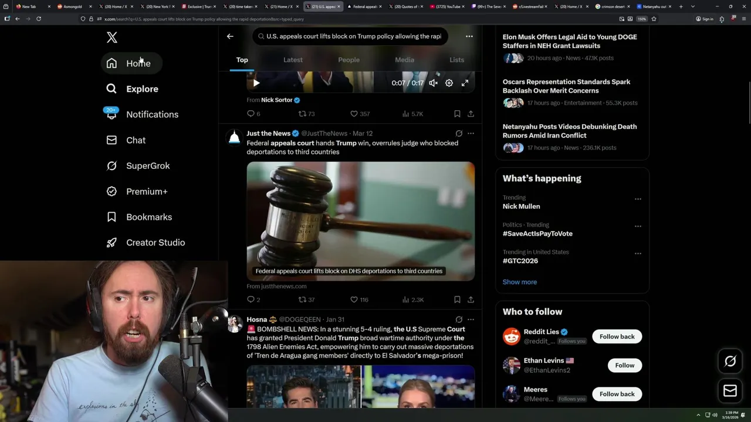Follow back Reddit Lies
Image resolution: width=751 pixels, height=422 pixels.
(617, 336)
